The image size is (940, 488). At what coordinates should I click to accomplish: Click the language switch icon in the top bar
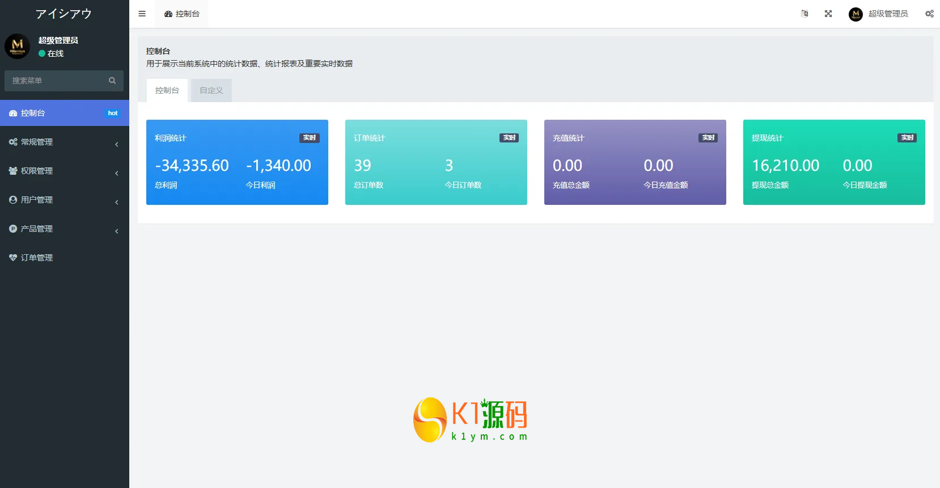pos(804,14)
